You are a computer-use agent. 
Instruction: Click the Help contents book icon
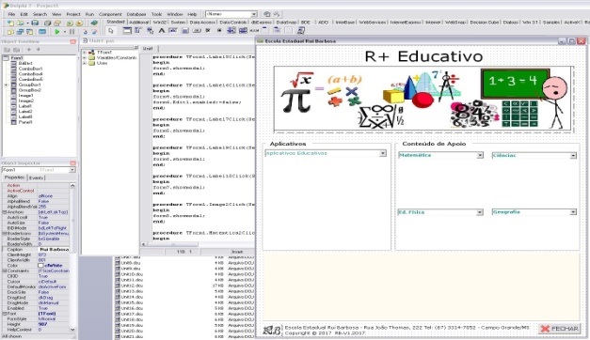tap(94, 23)
